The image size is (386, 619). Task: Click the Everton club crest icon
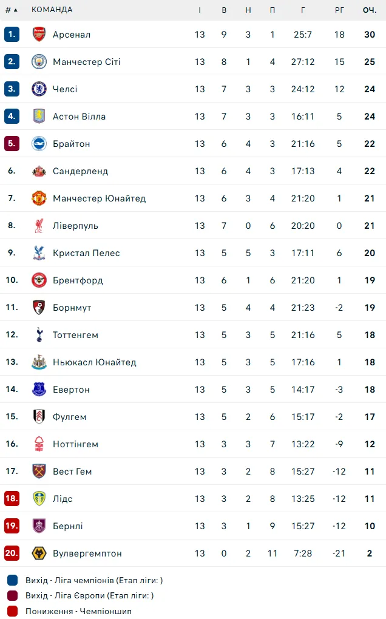(39, 390)
